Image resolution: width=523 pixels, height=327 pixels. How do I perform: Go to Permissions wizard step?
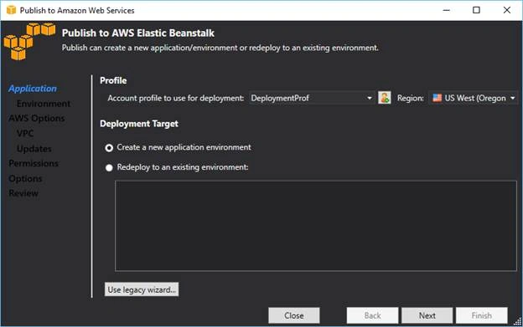click(x=34, y=163)
